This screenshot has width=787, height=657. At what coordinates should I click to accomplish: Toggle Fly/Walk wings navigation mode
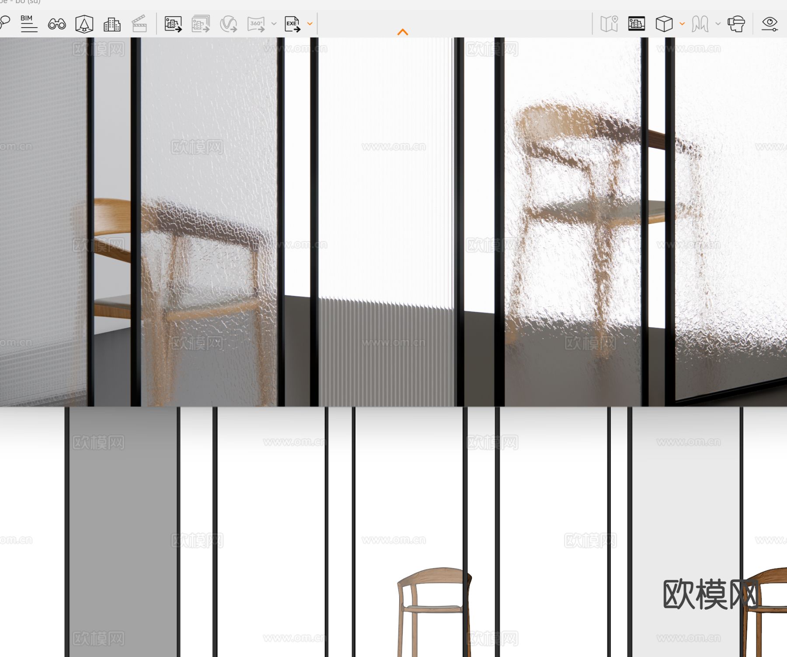700,24
